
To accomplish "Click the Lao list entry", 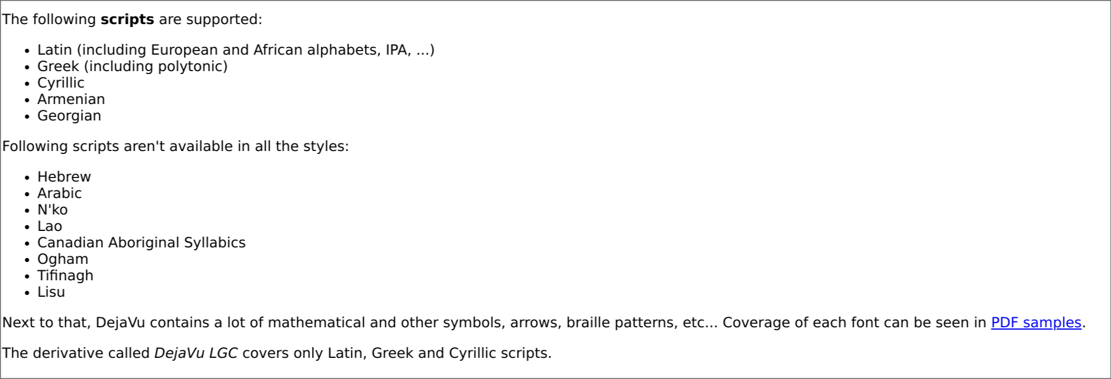I will coord(49,226).
